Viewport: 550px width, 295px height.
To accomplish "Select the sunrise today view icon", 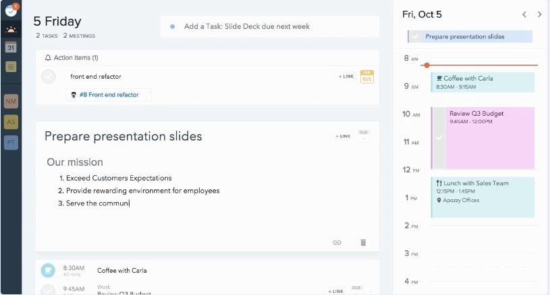I will [x=11, y=30].
